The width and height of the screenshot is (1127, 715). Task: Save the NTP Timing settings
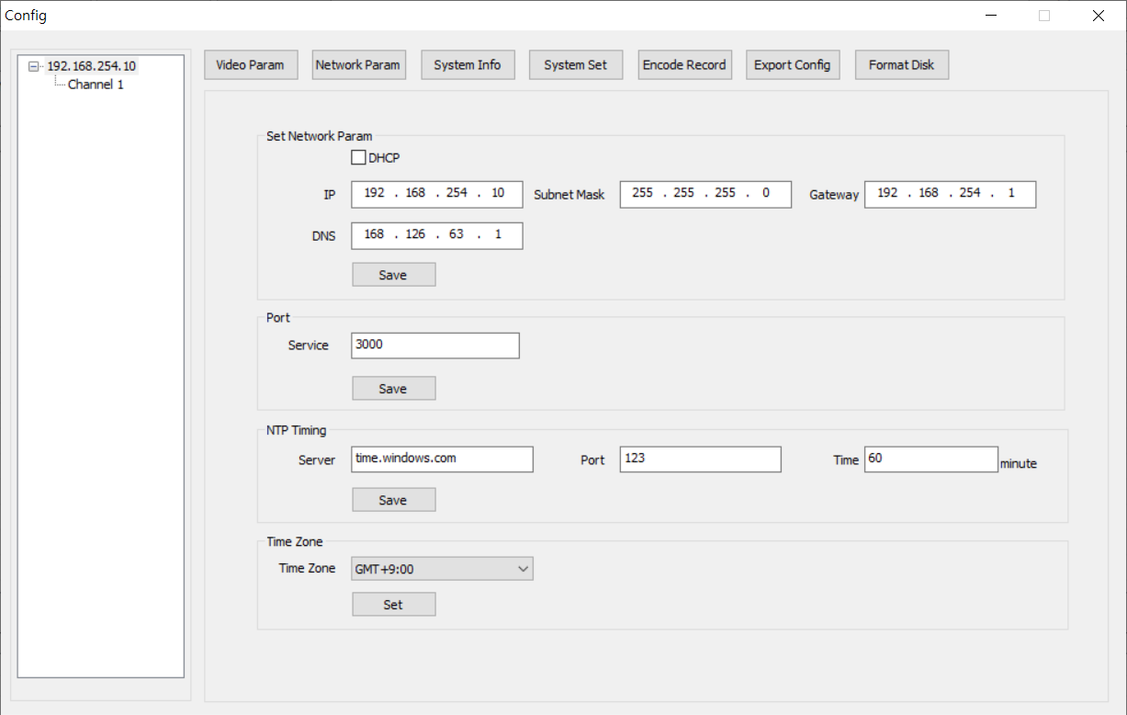pyautogui.click(x=393, y=500)
